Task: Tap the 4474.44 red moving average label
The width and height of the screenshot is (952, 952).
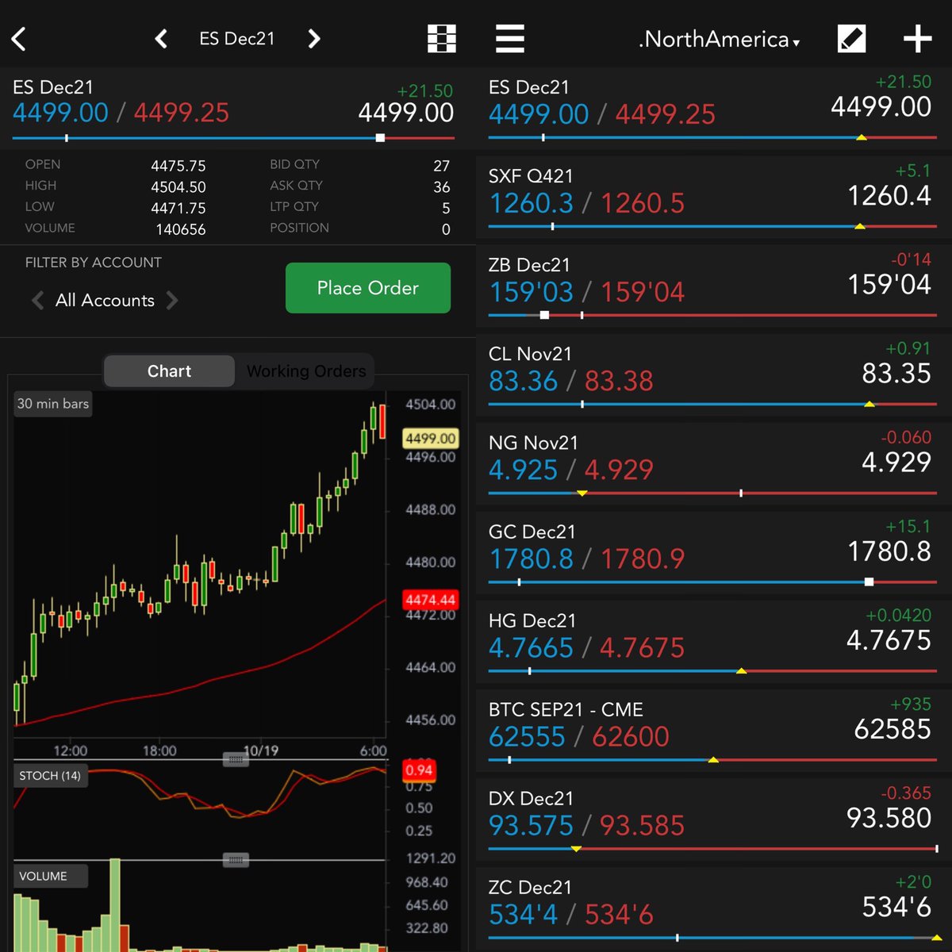Action: tap(431, 601)
